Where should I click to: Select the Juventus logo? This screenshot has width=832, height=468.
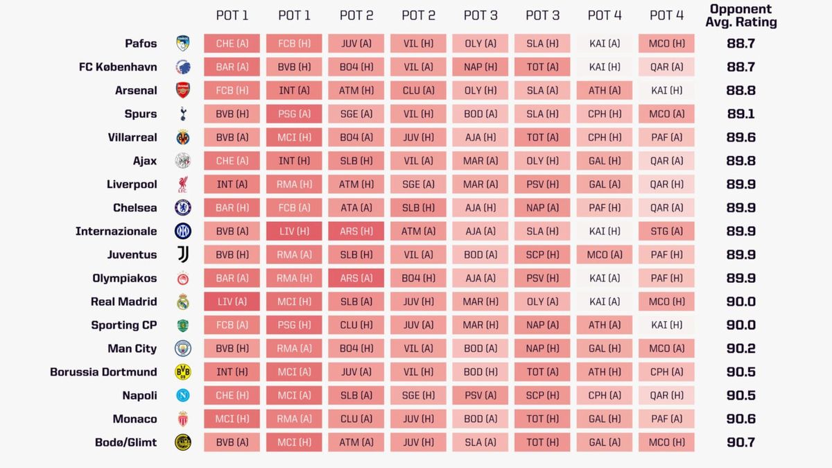(182, 254)
